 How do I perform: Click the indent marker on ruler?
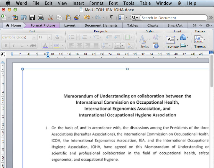pos(48,55)
